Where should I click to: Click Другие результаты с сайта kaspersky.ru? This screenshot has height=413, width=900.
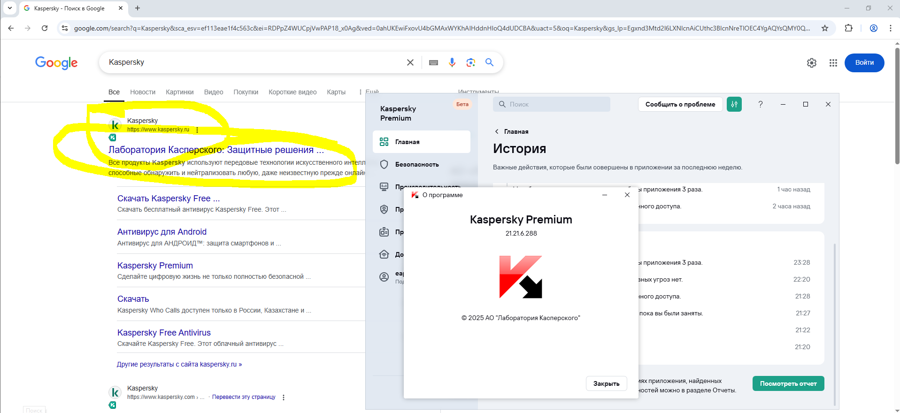(179, 364)
